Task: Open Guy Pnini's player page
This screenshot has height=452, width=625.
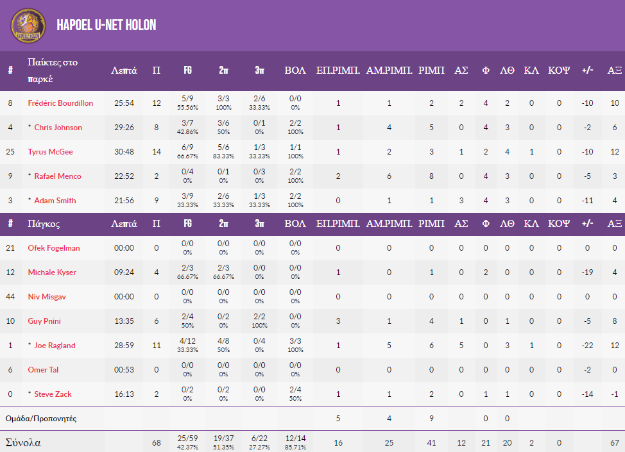Action: (44, 321)
